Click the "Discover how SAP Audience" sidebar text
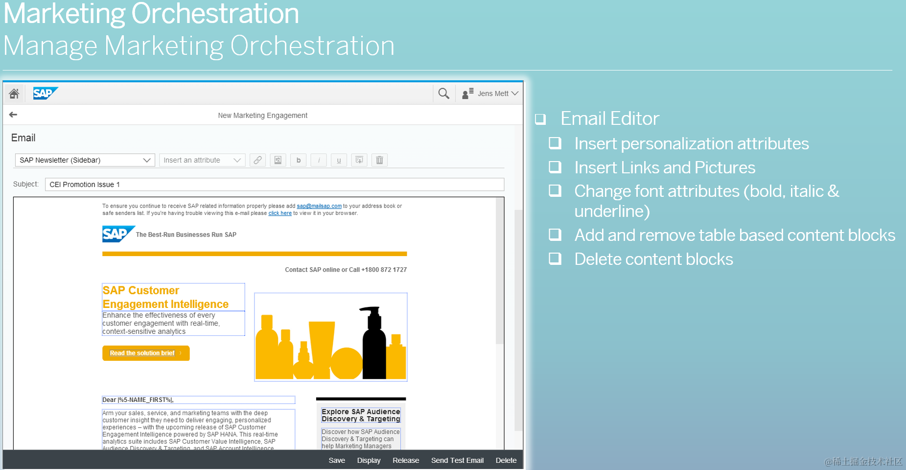Screen dimensions: 906x470 coord(361,439)
